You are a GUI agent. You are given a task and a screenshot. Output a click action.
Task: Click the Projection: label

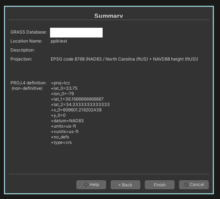21,59
